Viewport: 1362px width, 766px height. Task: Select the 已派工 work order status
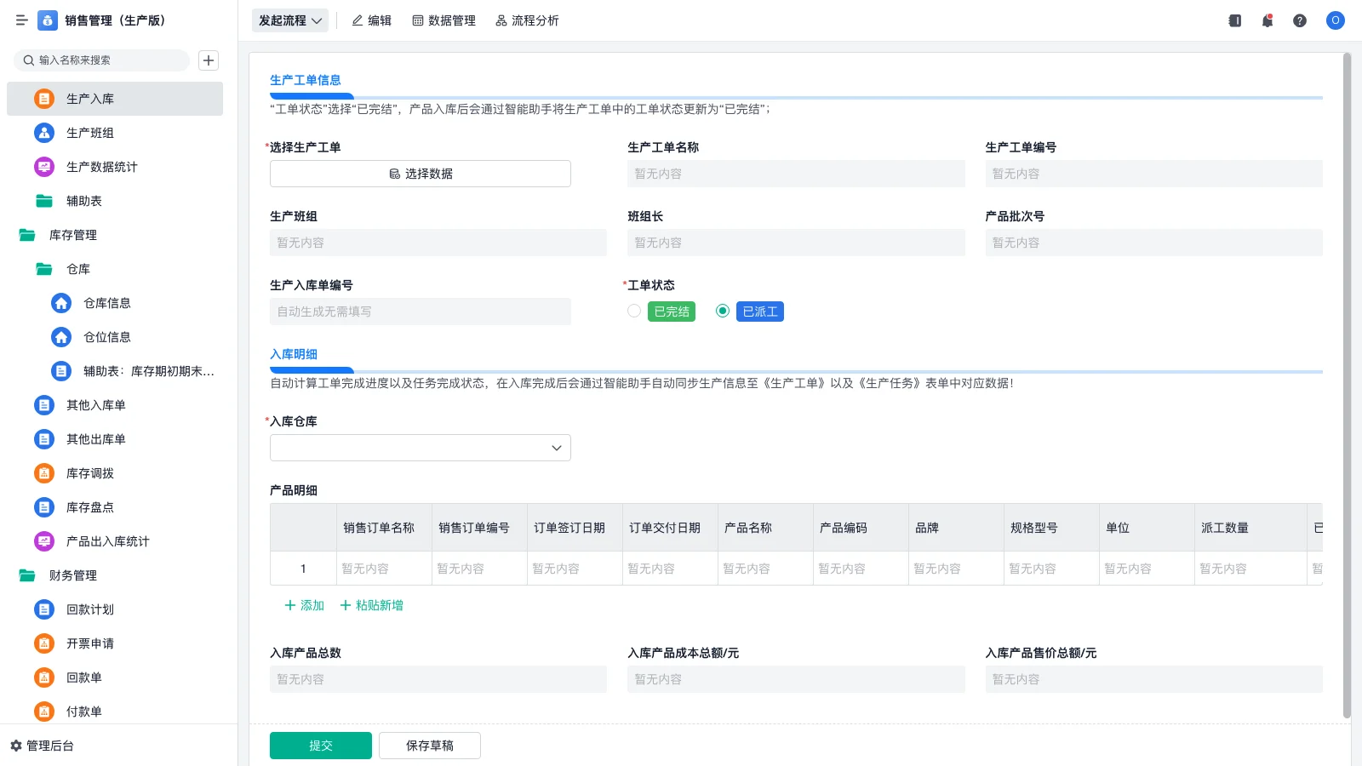coord(722,311)
